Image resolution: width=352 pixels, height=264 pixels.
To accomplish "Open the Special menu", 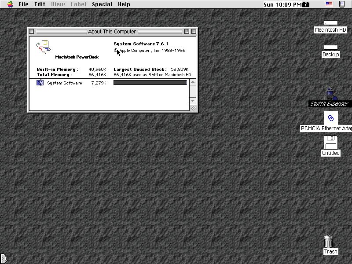I will coord(102,4).
